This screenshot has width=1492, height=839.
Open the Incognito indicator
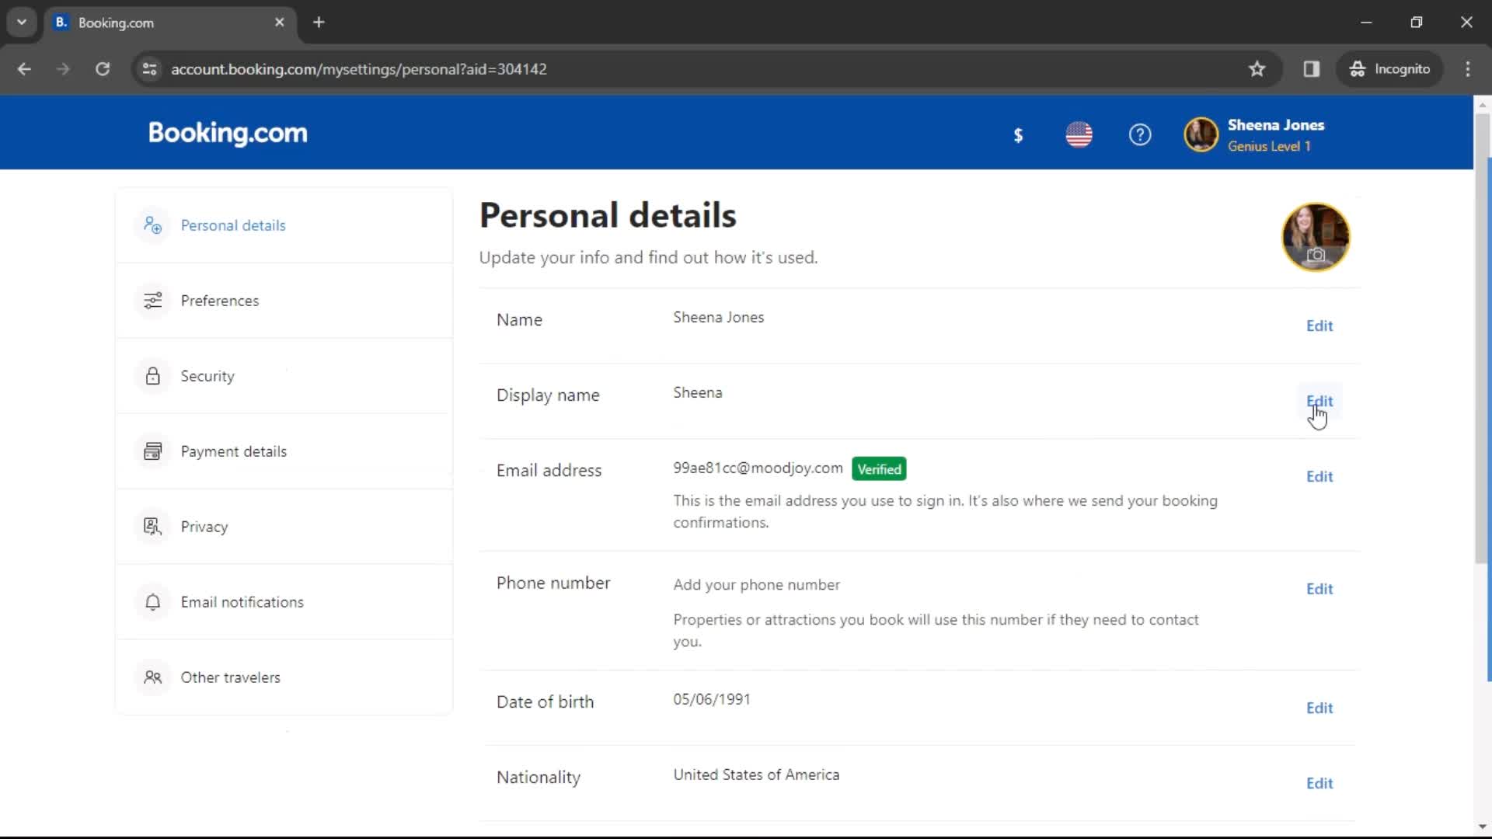pos(1389,69)
